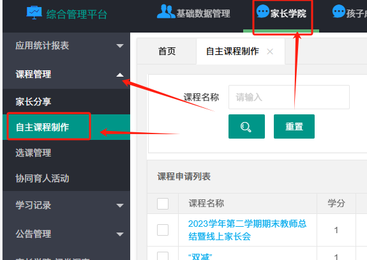This screenshot has width=367, height=260.
Task: Click the 重置 button
Action: point(294,126)
